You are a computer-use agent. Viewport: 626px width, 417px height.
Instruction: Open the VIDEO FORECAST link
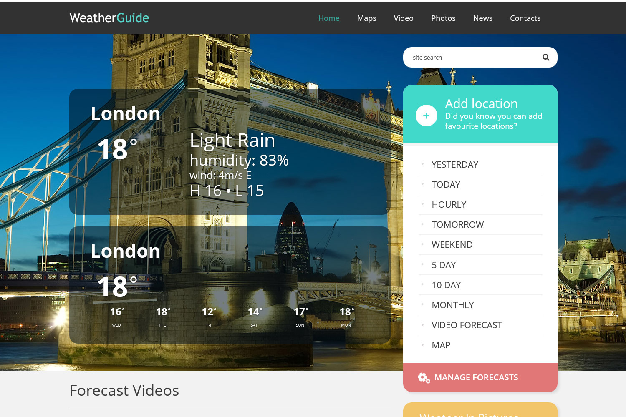pyautogui.click(x=467, y=325)
